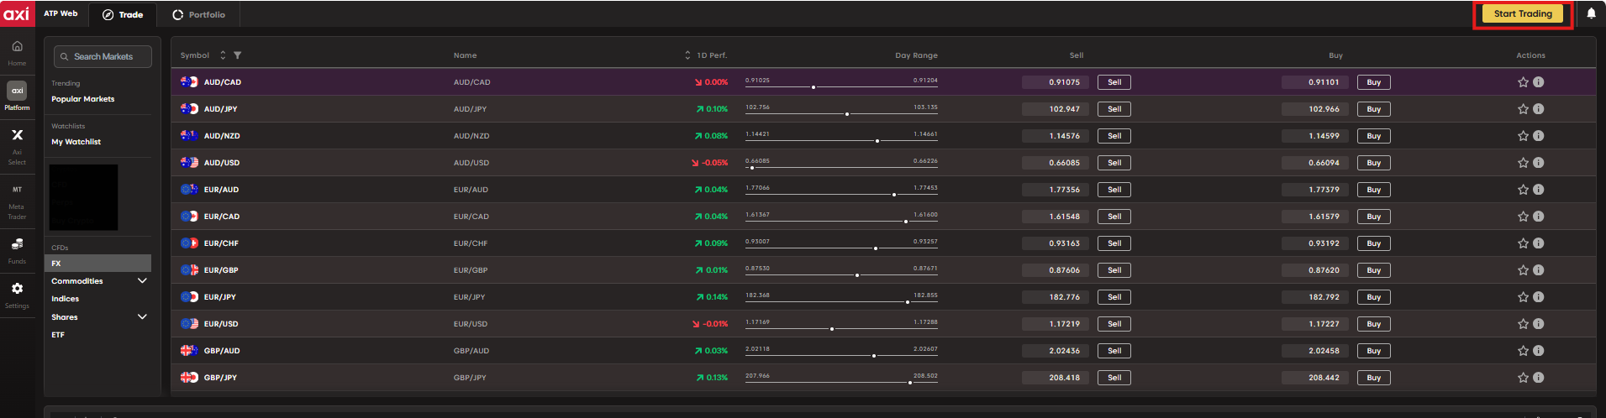Click the Symbol column filter icon
The image size is (1606, 418).
point(238,55)
